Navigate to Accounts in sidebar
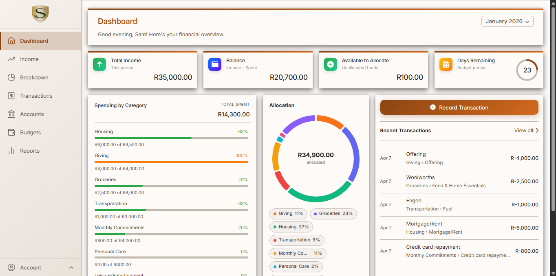 click(41, 114)
